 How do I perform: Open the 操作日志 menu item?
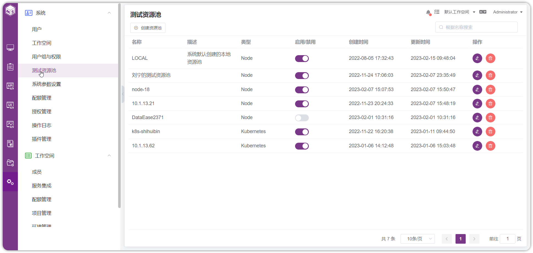click(41, 125)
